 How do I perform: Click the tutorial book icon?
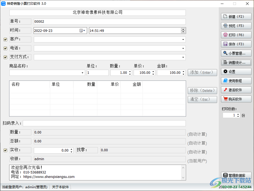coord(225,81)
